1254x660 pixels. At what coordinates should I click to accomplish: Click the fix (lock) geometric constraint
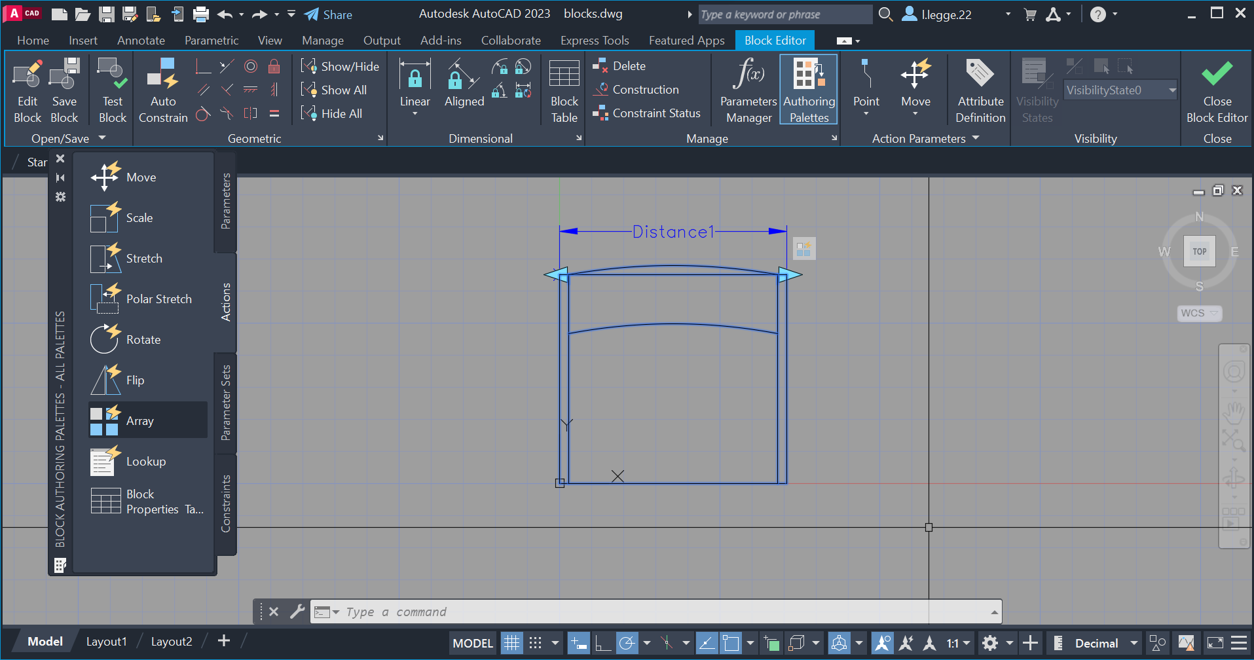pos(274,66)
